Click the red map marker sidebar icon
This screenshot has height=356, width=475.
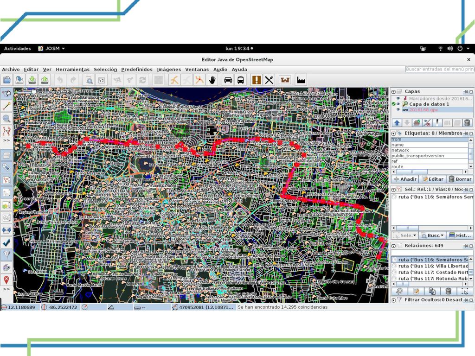point(6,280)
